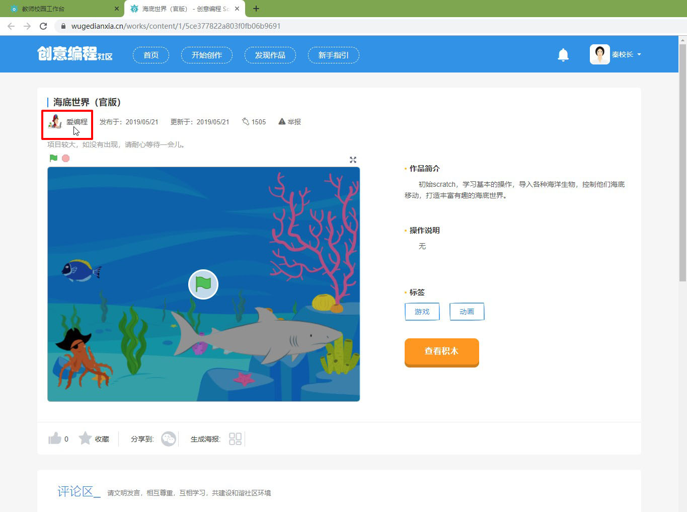Open 新手指引 navigation item
Screen dimensions: 687x512
point(334,55)
